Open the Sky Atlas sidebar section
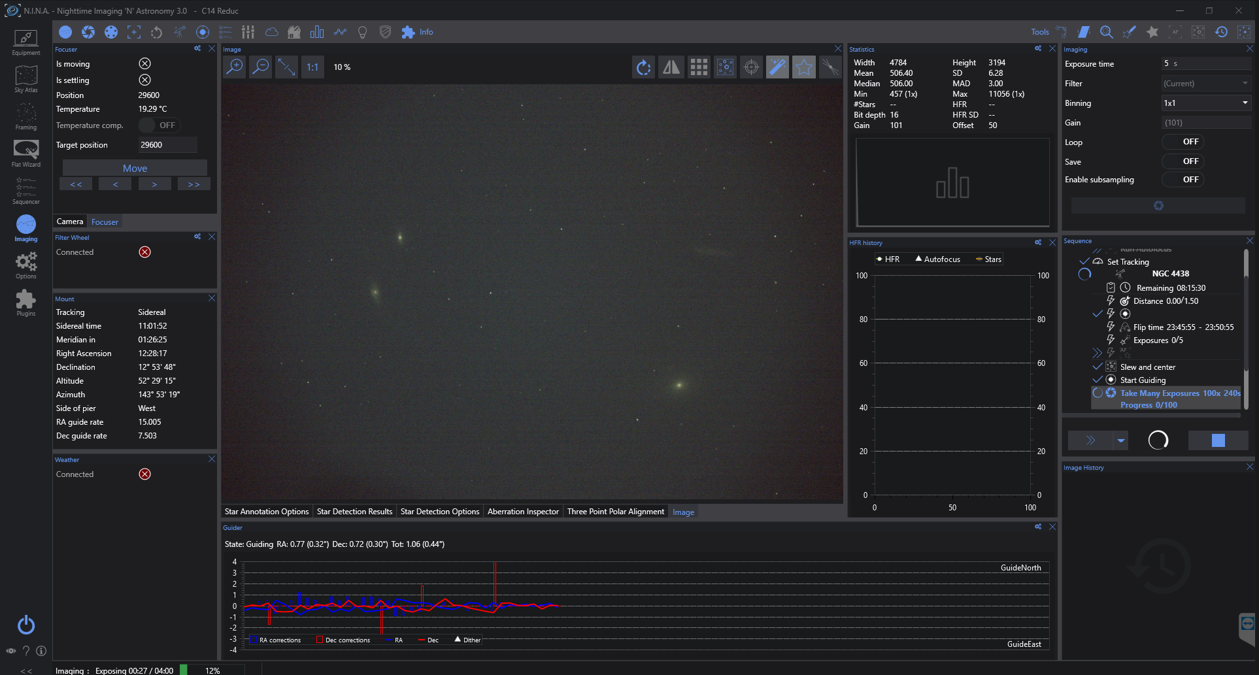Viewport: 1259px width, 675px height. pyautogui.click(x=26, y=79)
